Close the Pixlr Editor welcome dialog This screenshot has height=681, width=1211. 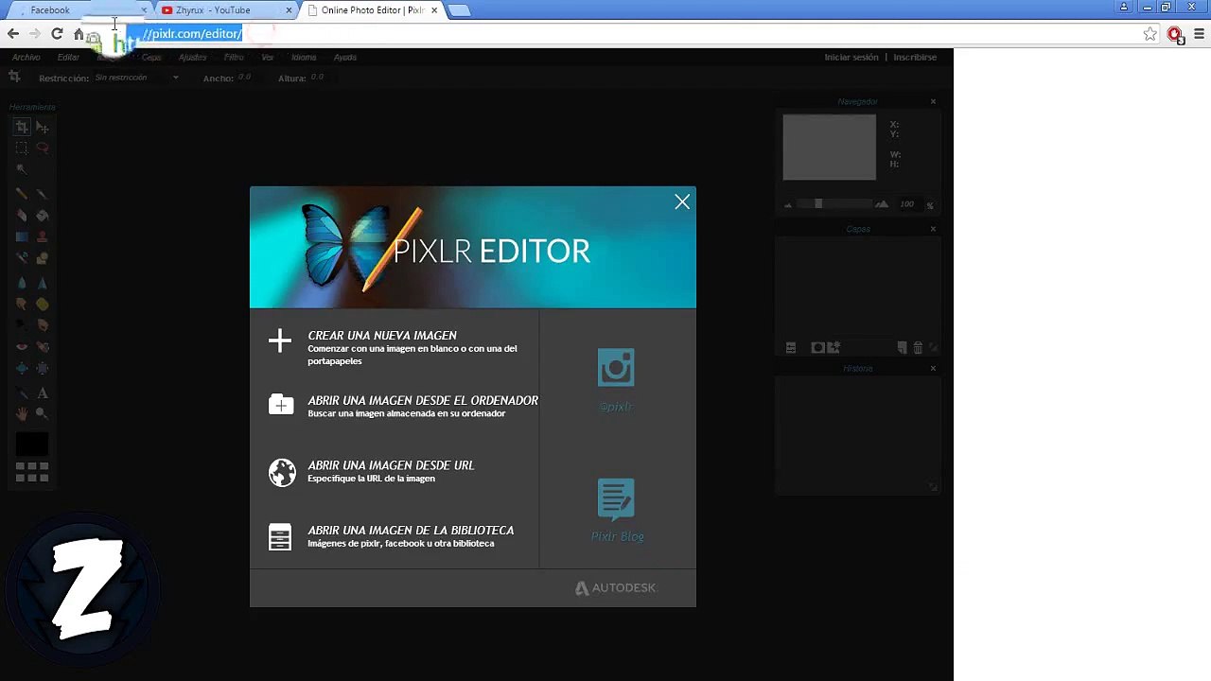coord(682,201)
